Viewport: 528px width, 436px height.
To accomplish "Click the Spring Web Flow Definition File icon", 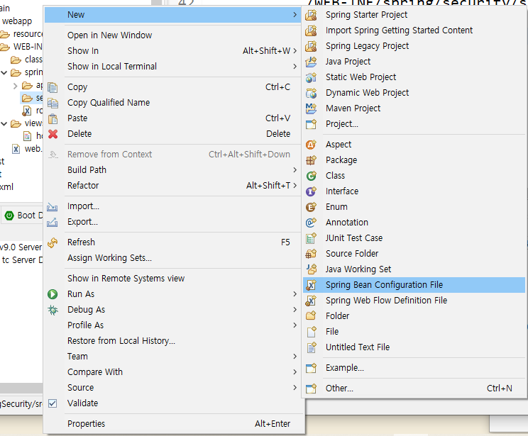I will pos(311,301).
